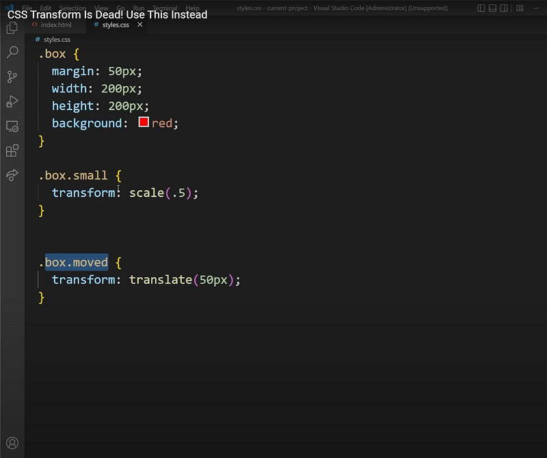Toggle secondary side bar layout icon
The width and height of the screenshot is (547, 458).
504,8
